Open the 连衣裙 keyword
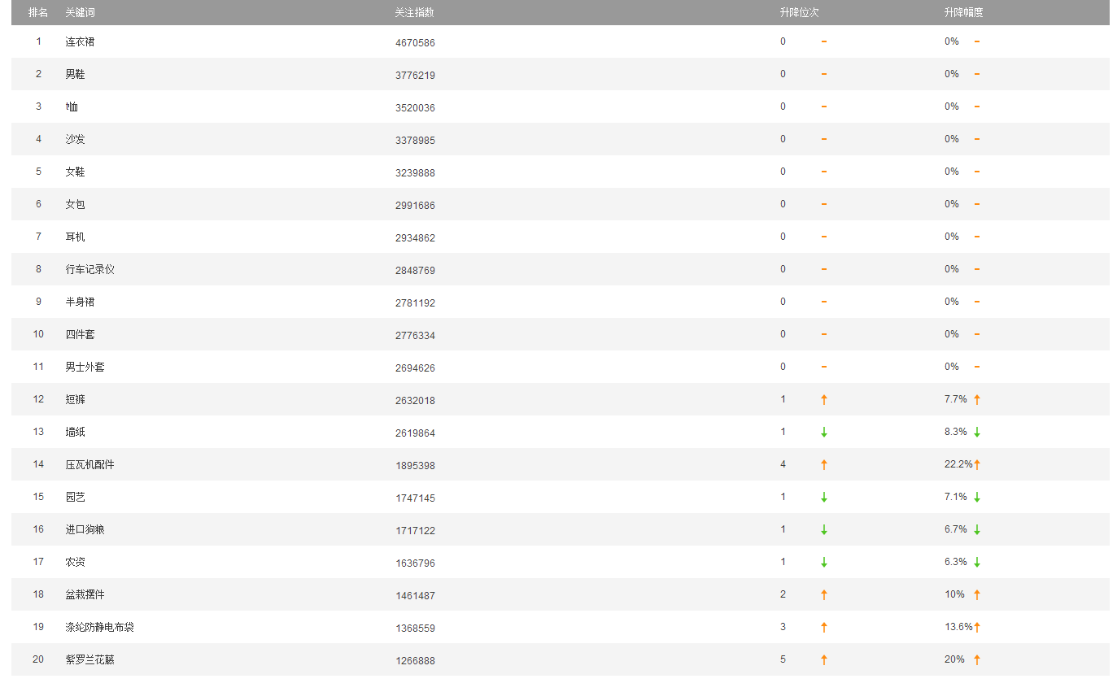Screen dimensions: 1117x683 [x=80, y=41]
